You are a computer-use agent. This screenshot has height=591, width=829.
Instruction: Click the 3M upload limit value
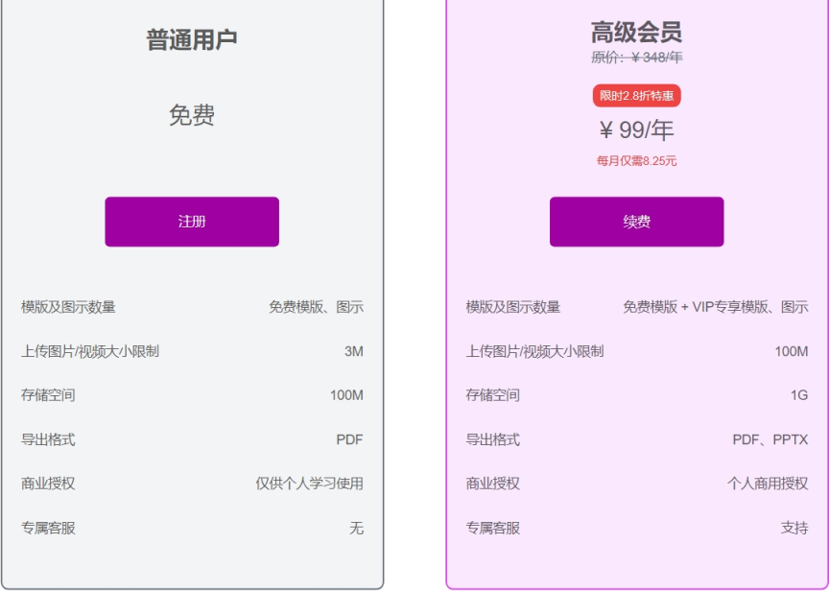pyautogui.click(x=353, y=351)
